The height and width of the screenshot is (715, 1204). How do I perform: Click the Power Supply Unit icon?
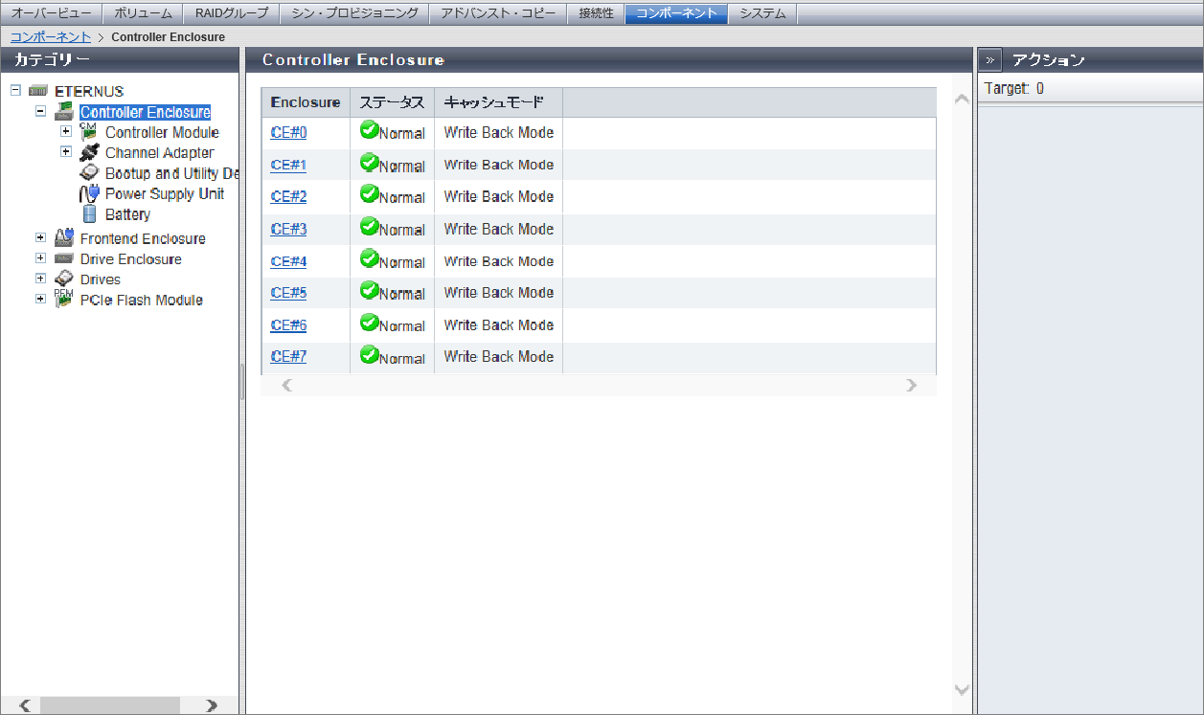pyautogui.click(x=89, y=193)
